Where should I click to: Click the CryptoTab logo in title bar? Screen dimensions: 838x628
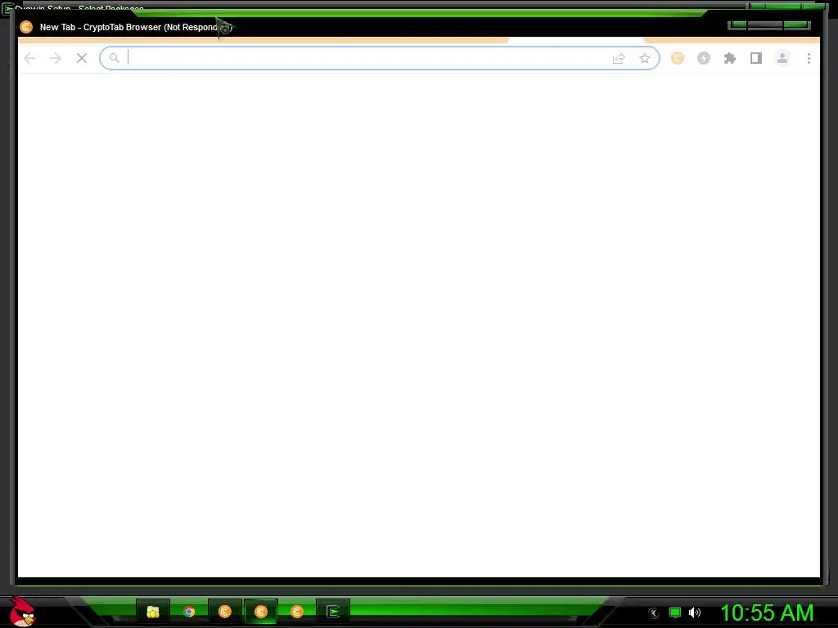click(26, 27)
